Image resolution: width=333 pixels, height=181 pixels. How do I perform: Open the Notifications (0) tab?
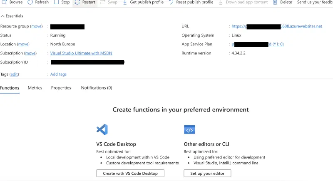97,88
